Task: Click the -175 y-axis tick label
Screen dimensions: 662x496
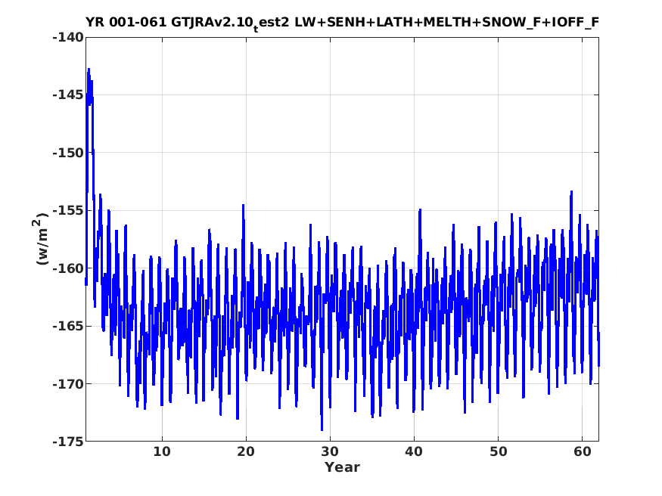Action: [68, 442]
